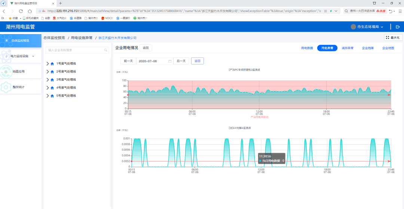Click the 输入企业名称搜索 input field

75,50
